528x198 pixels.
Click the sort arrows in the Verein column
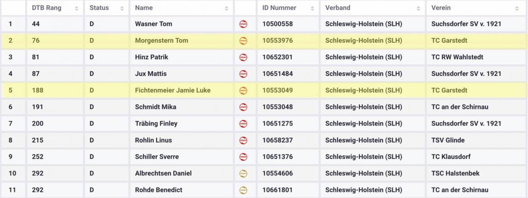(517, 8)
